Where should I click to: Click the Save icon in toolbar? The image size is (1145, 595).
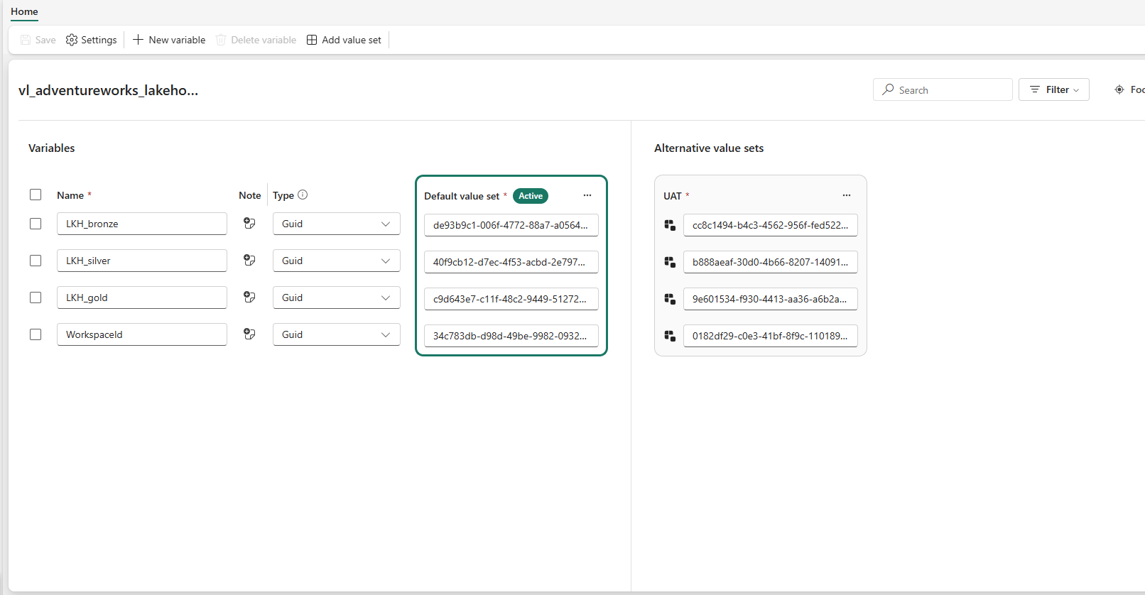26,40
